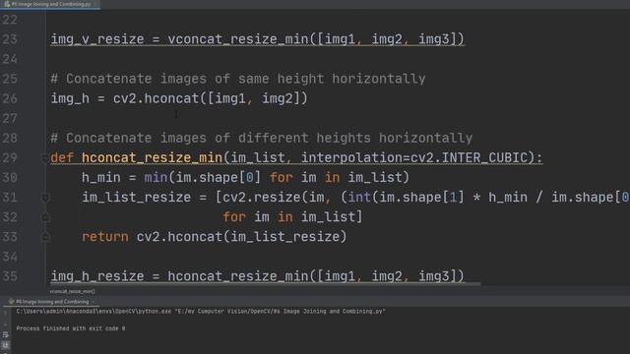Click the 'int' builtin on line 31
Screen dimensions: 630x354
point(359,198)
